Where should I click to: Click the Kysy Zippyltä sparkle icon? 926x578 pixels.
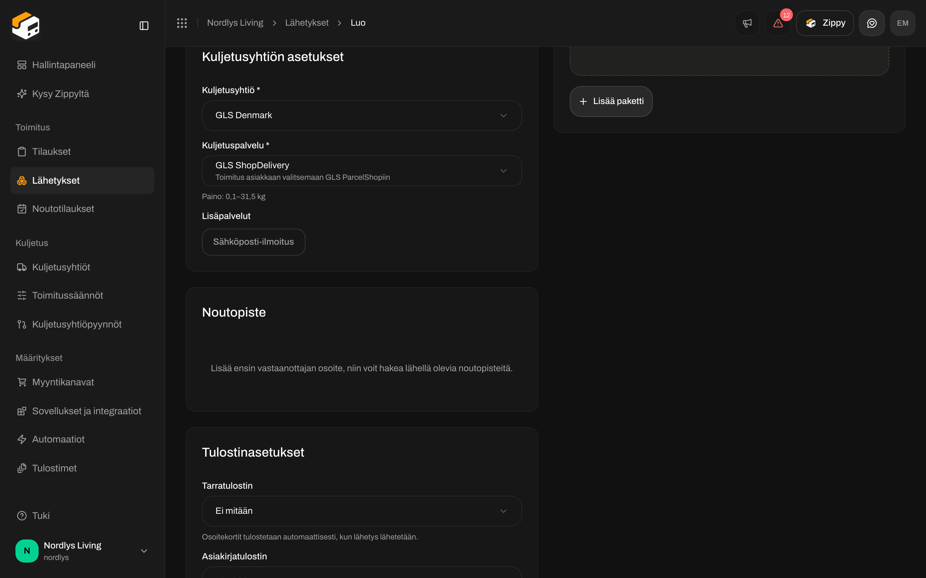pyautogui.click(x=22, y=94)
